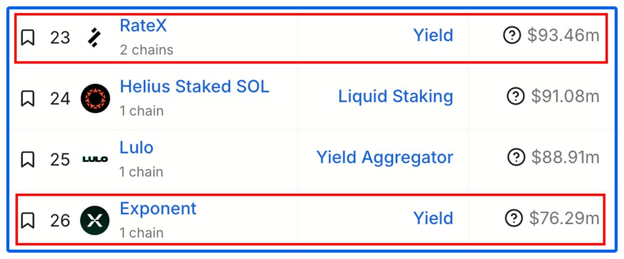Open the RateX protocol link
This screenshot has width=624, height=259.
(144, 25)
